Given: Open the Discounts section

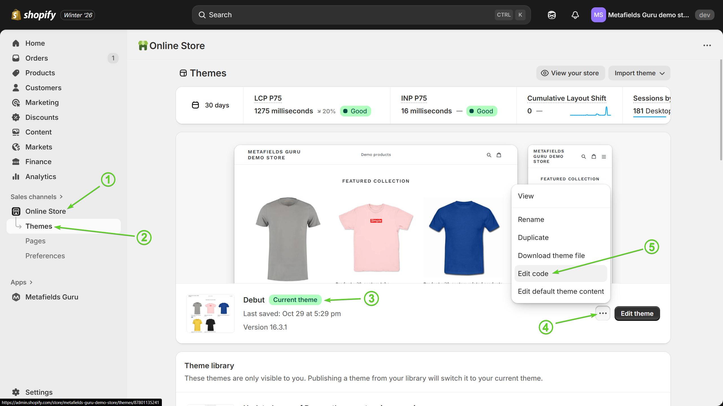Looking at the screenshot, I should coord(42,117).
